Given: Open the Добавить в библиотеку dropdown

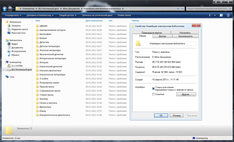Looking at the screenshot, I should point(40,15).
